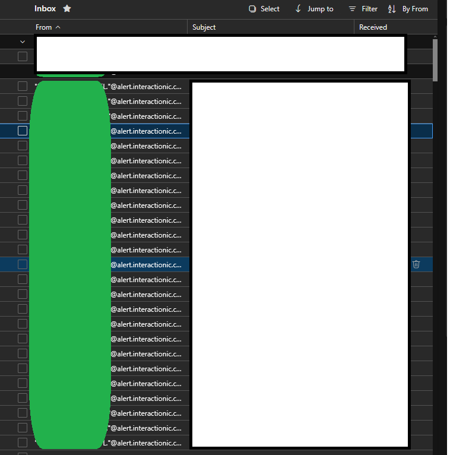
Task: Tick the checkbox of the highlighted selected row
Action: [23, 131]
